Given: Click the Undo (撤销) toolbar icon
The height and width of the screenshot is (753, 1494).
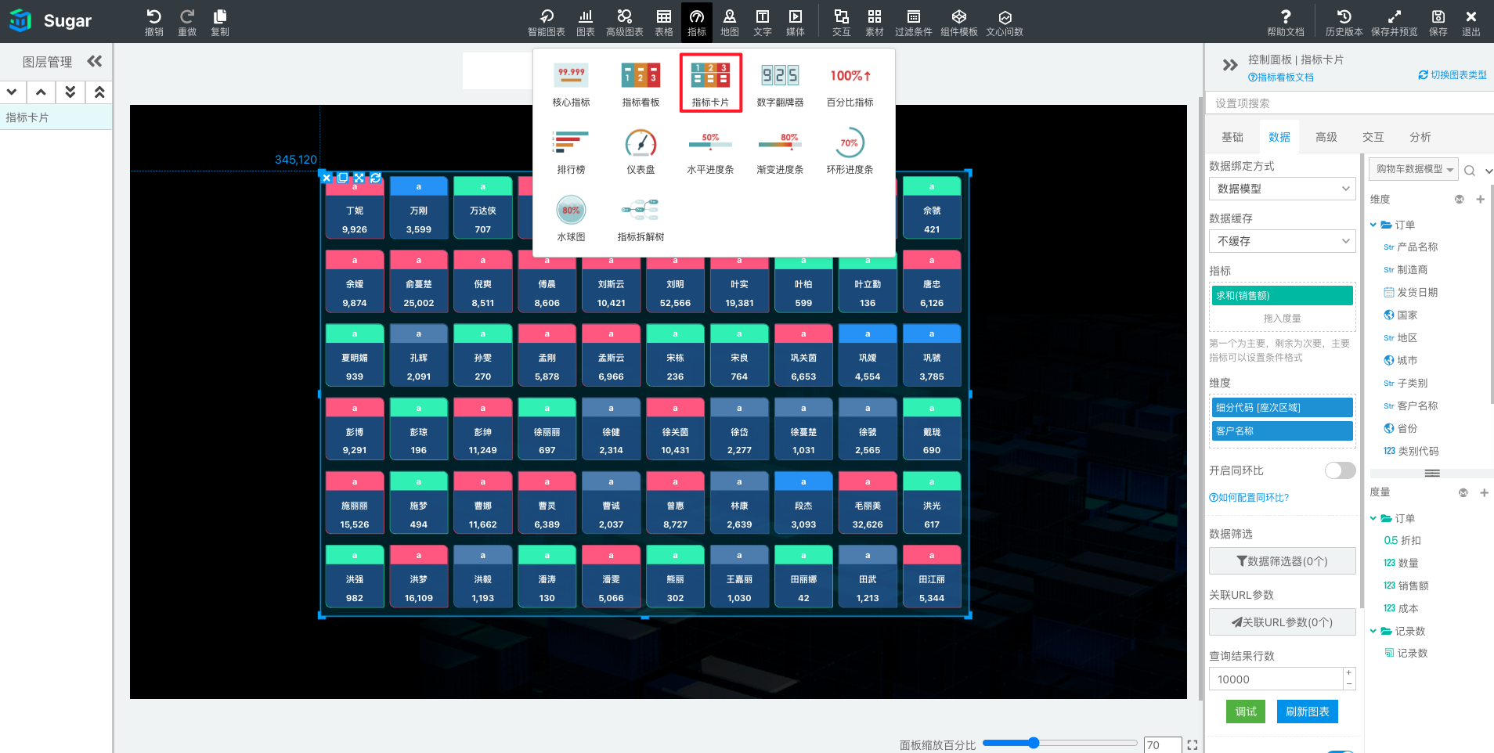Looking at the screenshot, I should (x=153, y=22).
